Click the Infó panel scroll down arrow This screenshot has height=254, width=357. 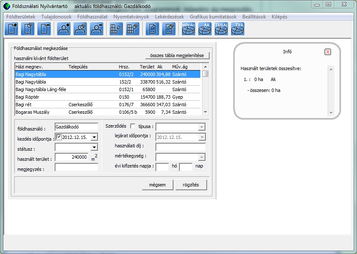coord(331,113)
